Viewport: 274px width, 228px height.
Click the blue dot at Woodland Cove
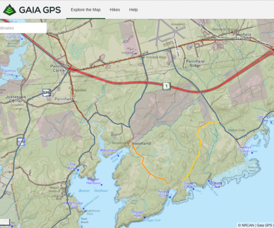point(118,156)
